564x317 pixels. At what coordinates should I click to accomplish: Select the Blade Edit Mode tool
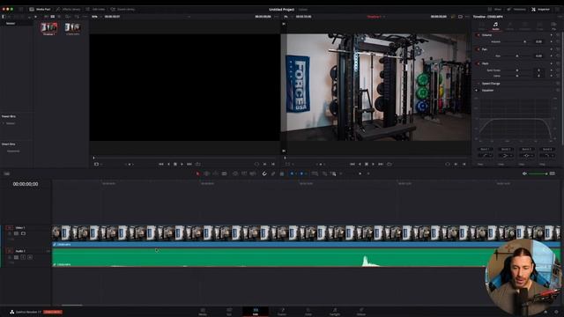pos(225,174)
